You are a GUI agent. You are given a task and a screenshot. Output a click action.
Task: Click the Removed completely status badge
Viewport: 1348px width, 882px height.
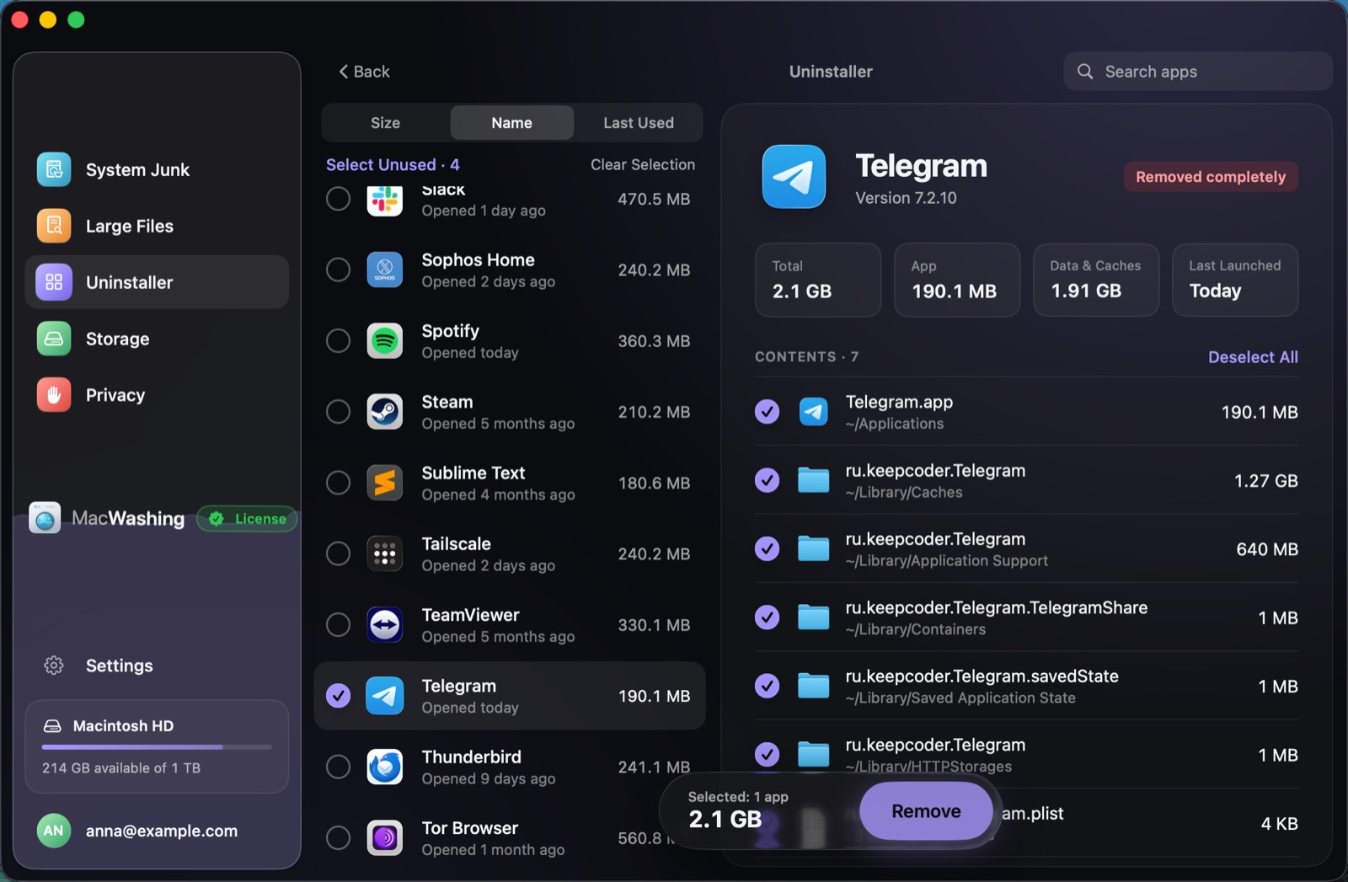[1211, 177]
